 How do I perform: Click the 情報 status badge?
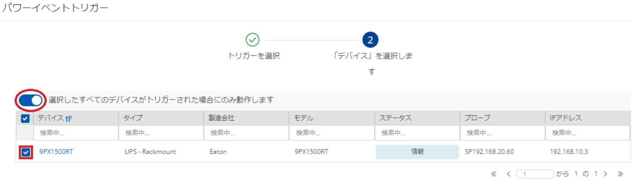tap(417, 152)
